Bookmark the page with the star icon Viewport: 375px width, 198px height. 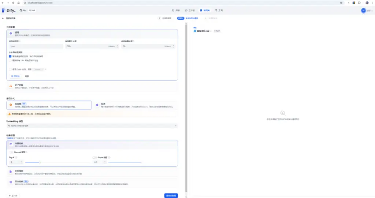pos(341,3)
